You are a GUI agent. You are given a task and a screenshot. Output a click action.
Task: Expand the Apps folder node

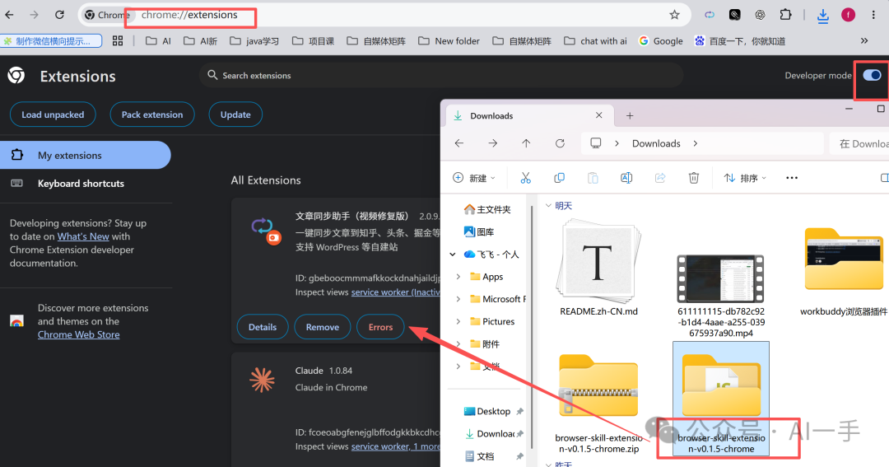click(x=458, y=277)
